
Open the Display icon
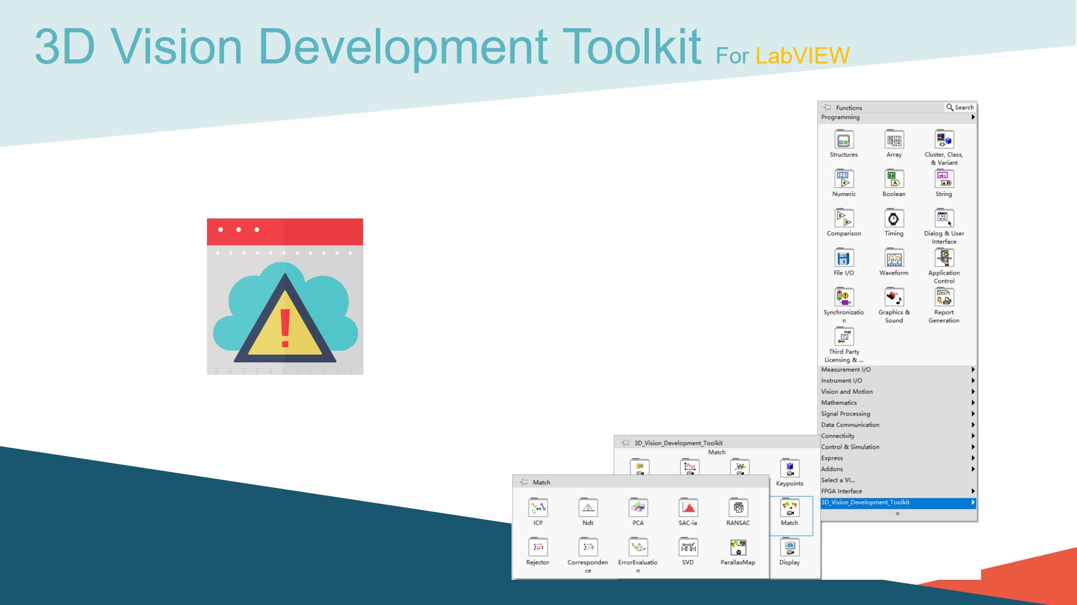(789, 548)
